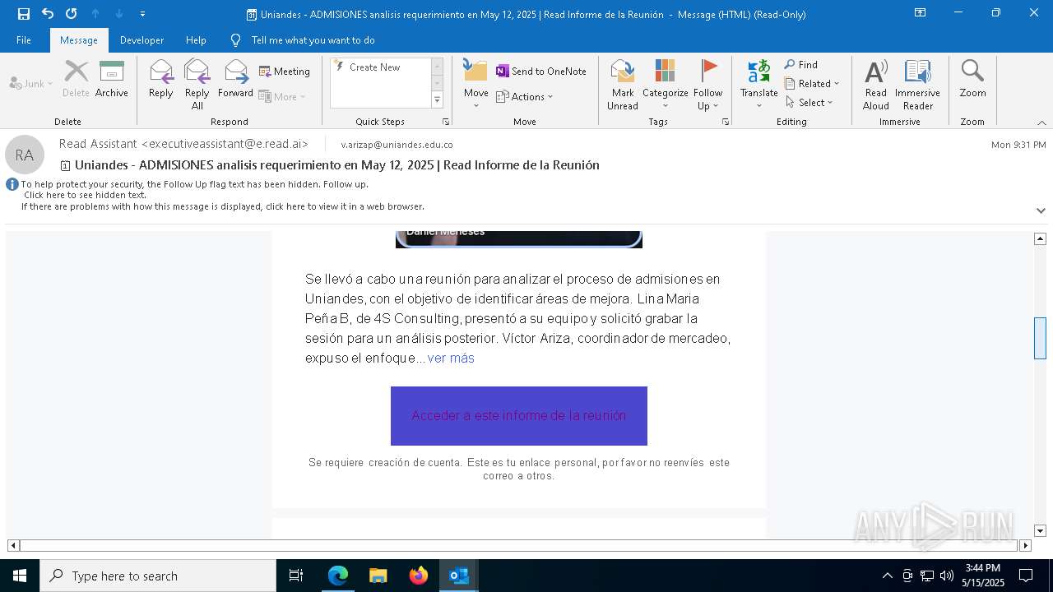This screenshot has width=1053, height=592.
Task: Start Read Aloud
Action: (x=875, y=85)
